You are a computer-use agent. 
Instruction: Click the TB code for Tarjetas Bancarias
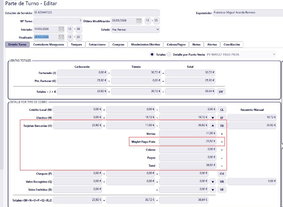pyautogui.click(x=222, y=126)
